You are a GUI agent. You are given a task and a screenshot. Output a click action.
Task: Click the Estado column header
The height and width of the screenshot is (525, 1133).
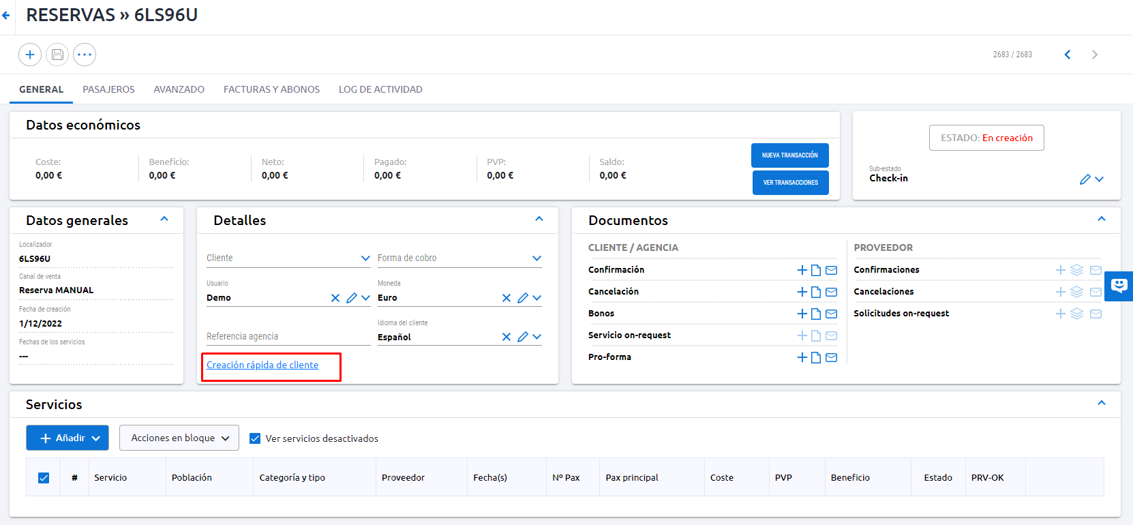tap(938, 478)
